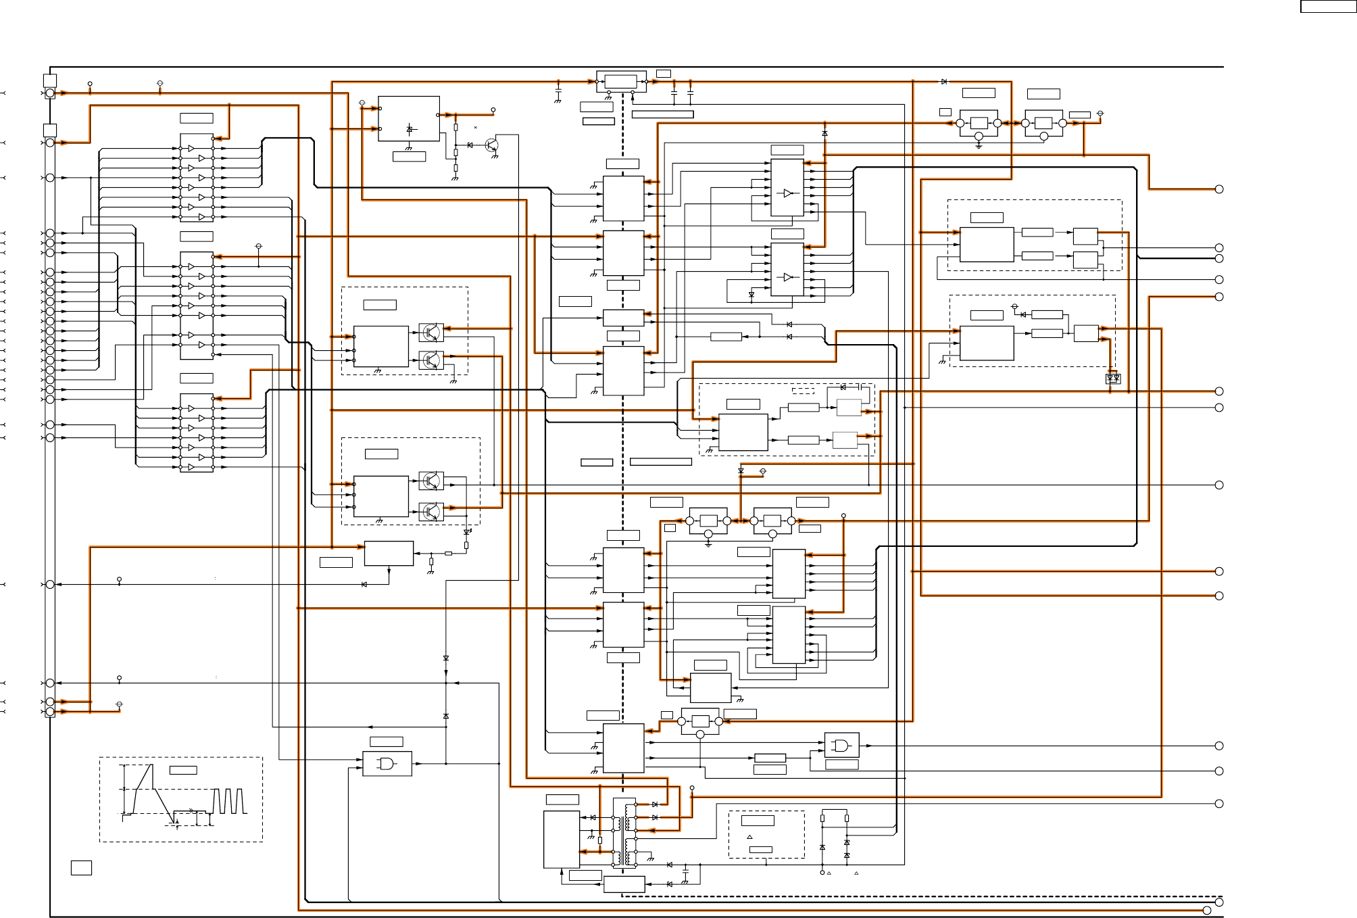The height and width of the screenshot is (918, 1357).
Task: Click the timing waveform diagram in dashed box
Action: (x=181, y=799)
